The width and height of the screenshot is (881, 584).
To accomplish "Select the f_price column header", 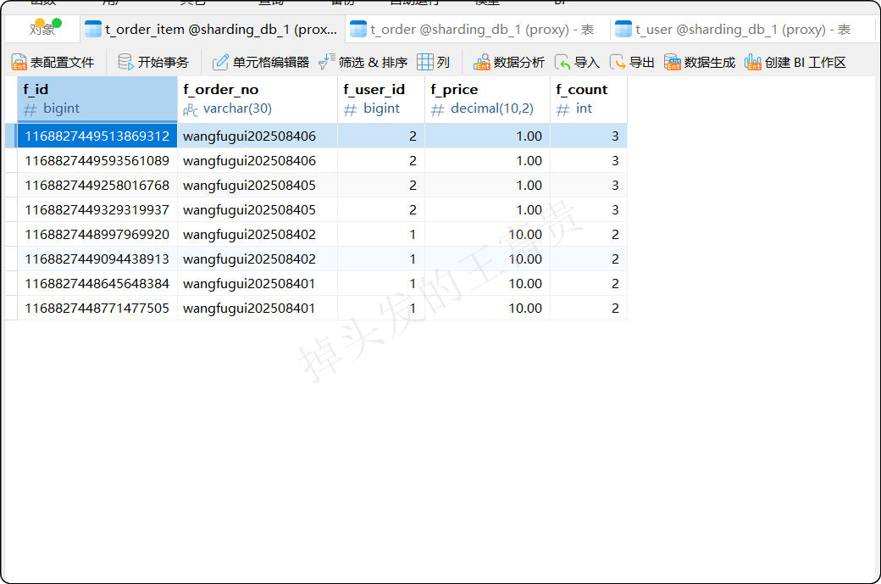I will point(487,99).
